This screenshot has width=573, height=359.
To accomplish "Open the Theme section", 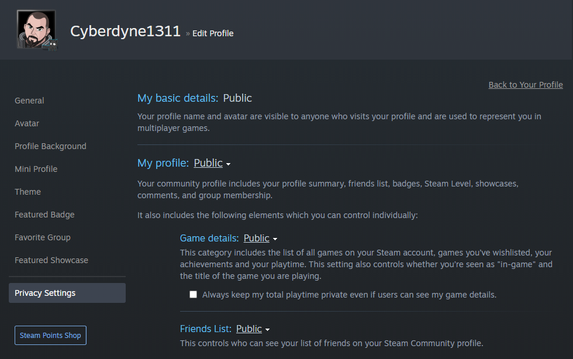I will (28, 192).
